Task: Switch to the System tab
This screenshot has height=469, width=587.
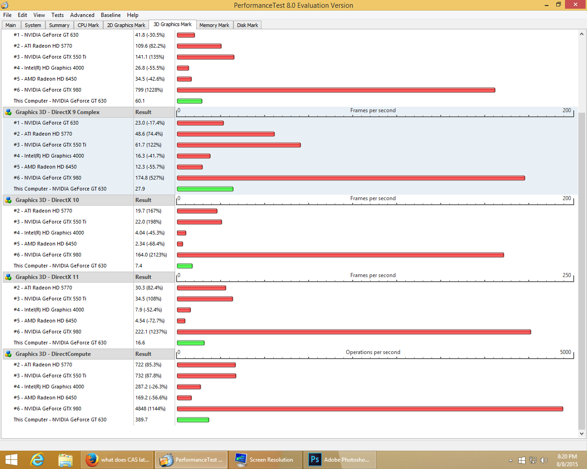Action: (33, 25)
